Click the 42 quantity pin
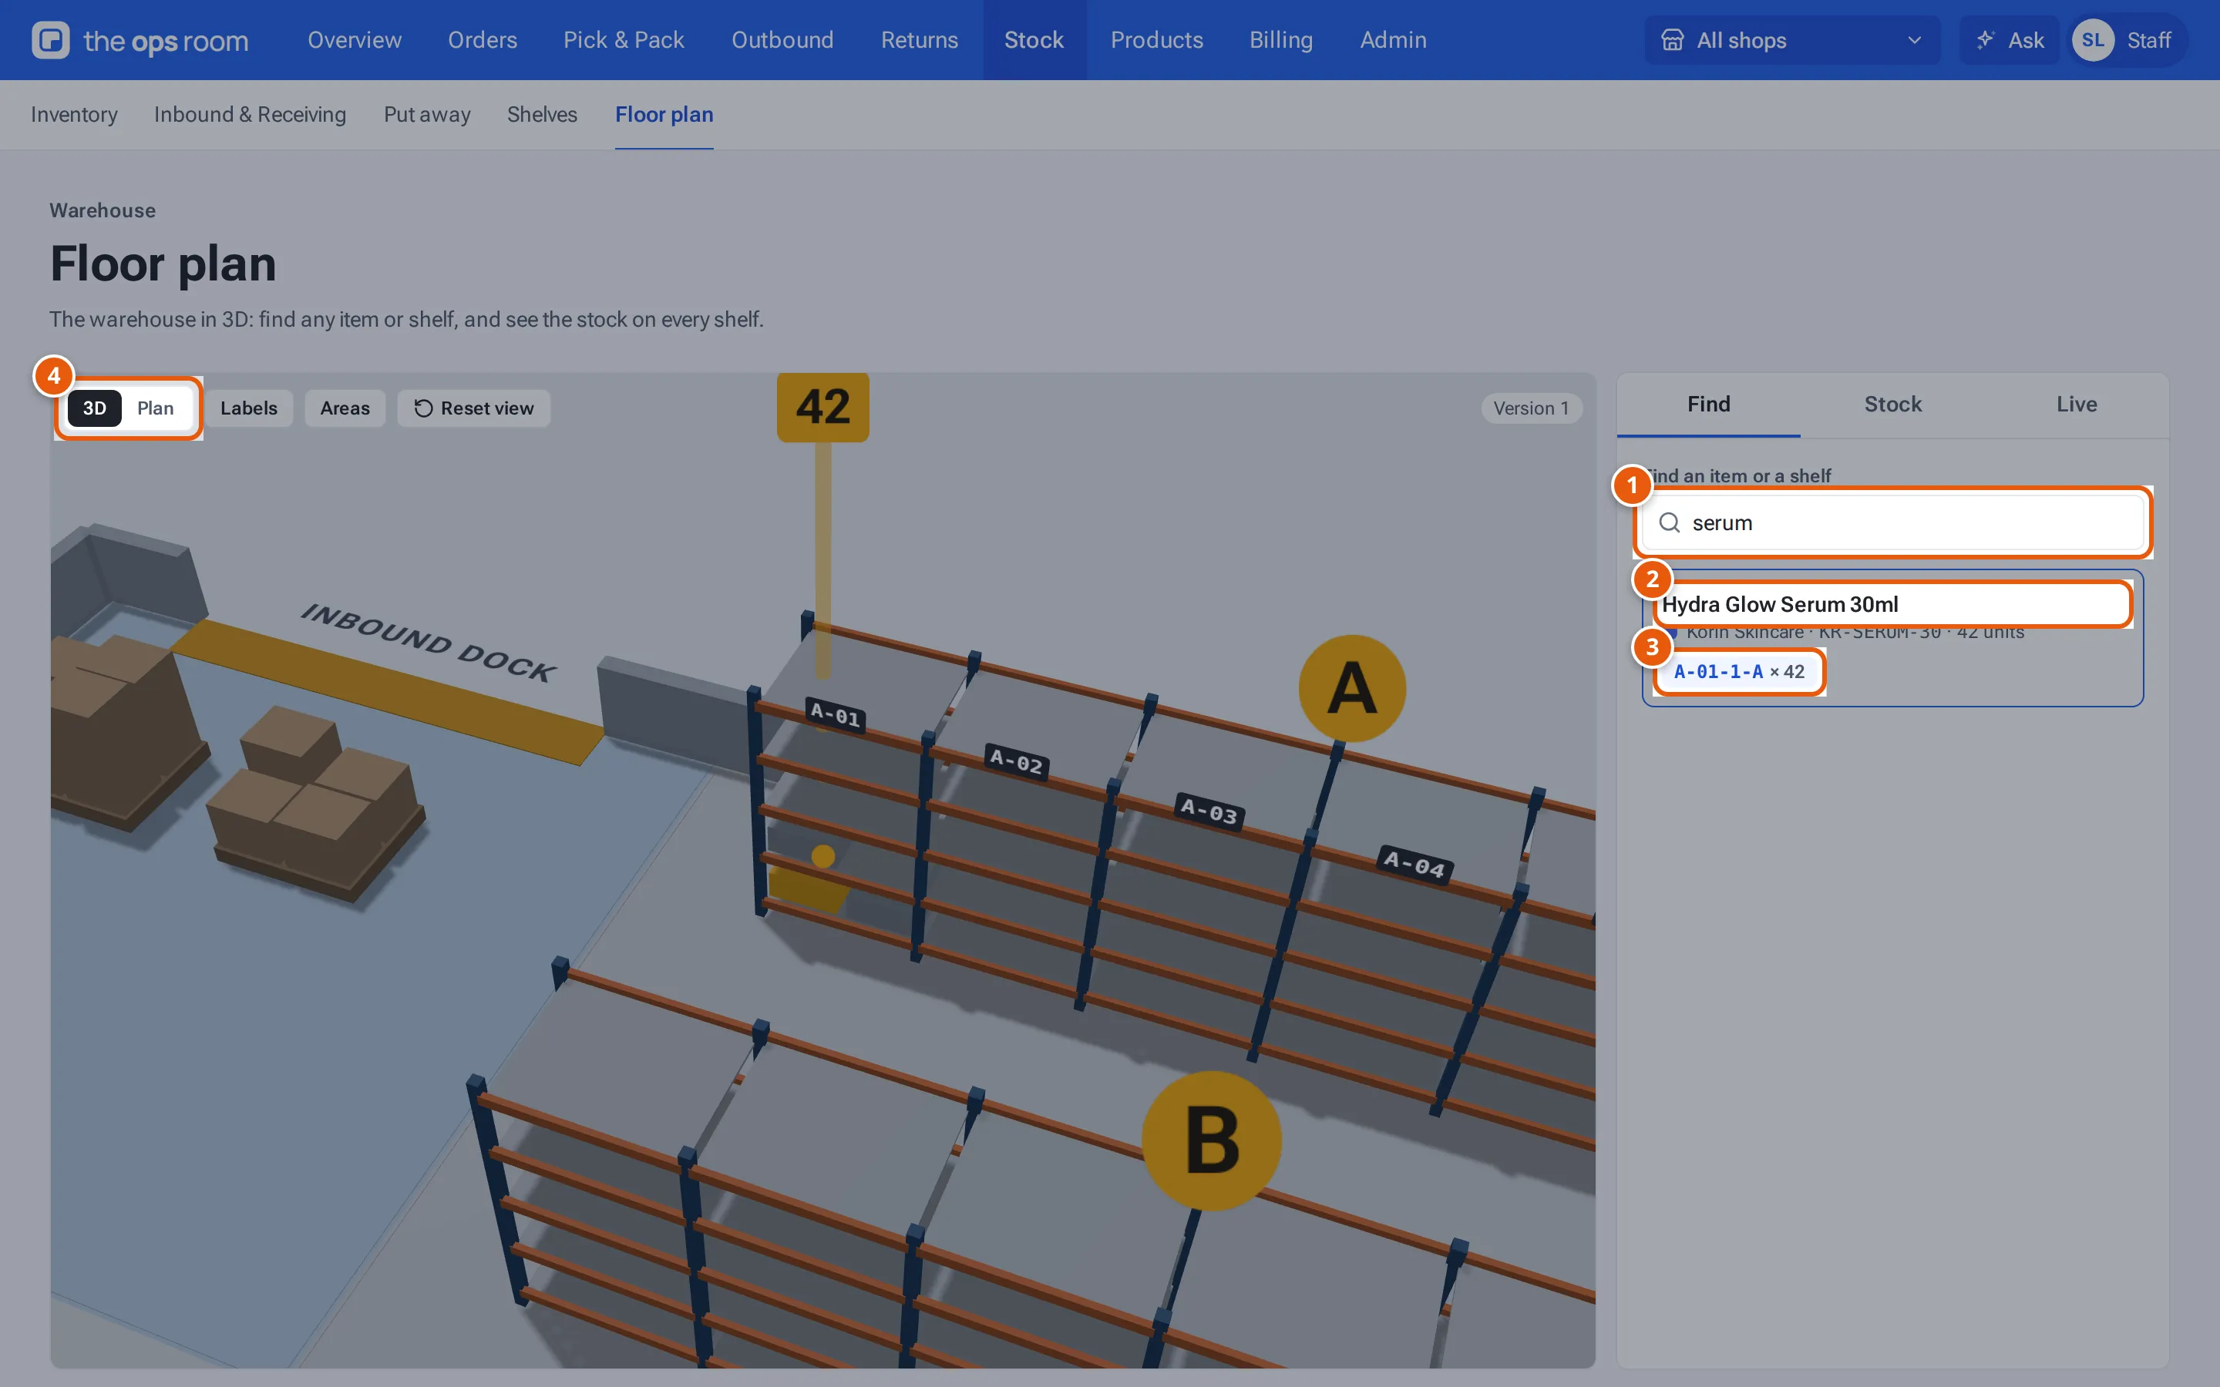 [x=823, y=408]
